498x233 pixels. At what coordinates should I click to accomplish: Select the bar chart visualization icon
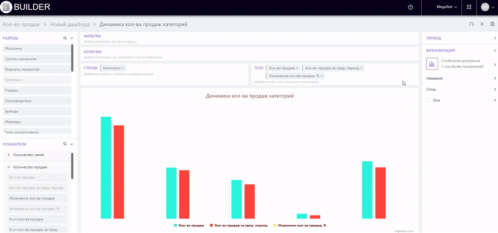(431, 64)
